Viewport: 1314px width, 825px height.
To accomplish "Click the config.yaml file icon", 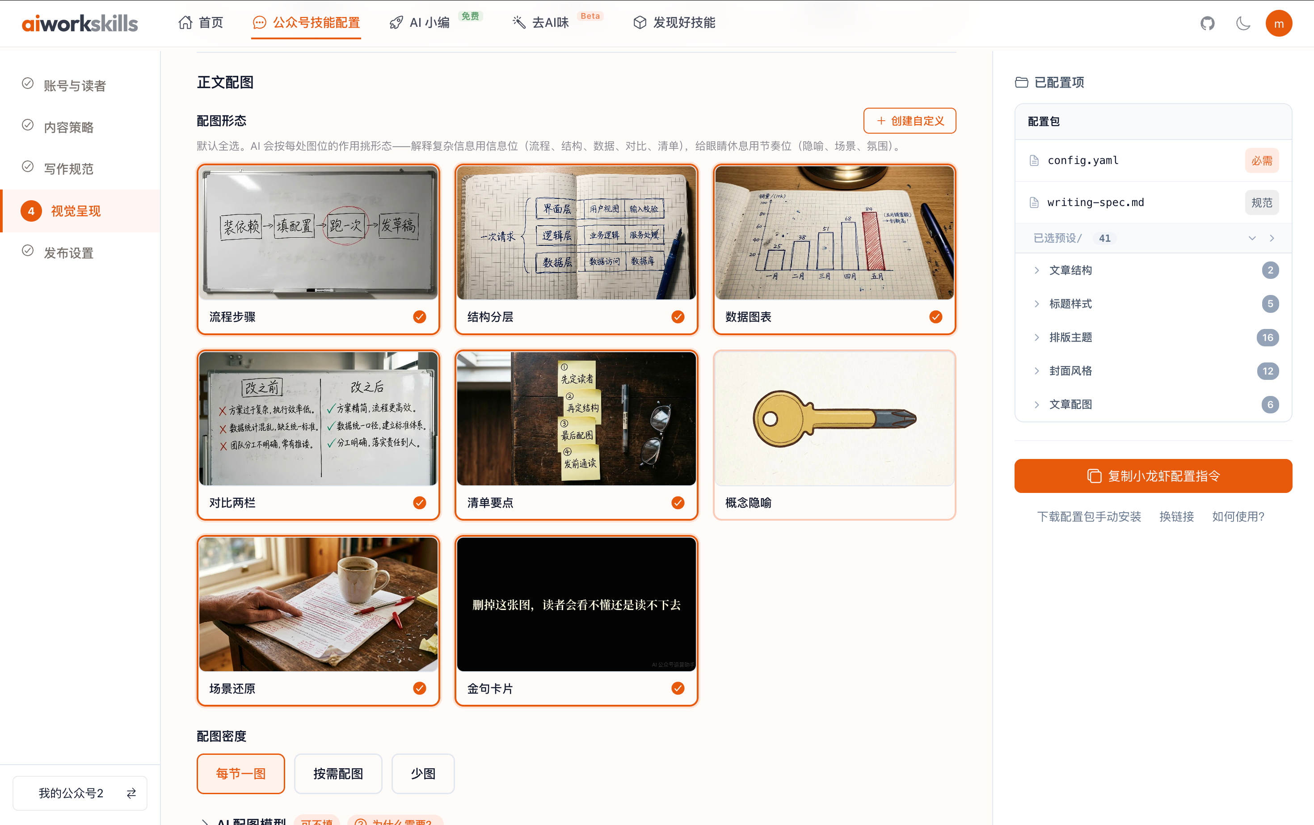I will pyautogui.click(x=1033, y=160).
